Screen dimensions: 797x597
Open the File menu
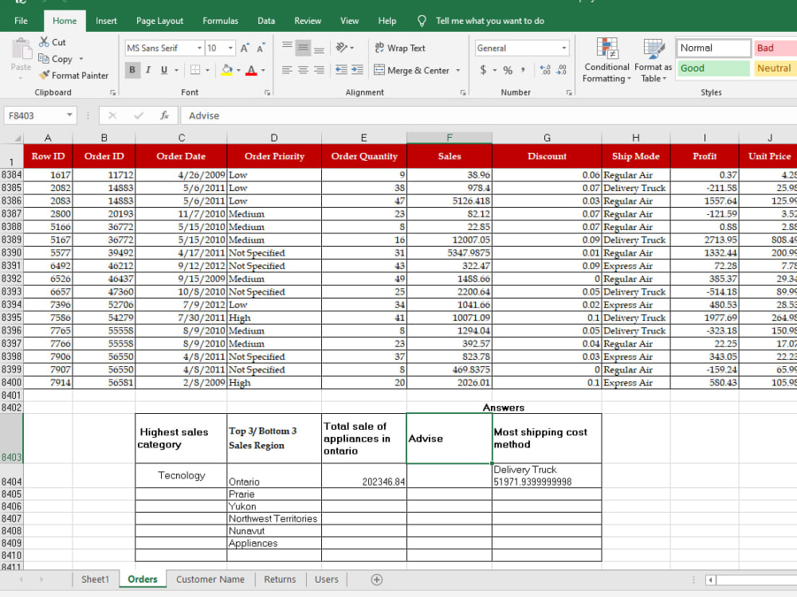tap(21, 21)
